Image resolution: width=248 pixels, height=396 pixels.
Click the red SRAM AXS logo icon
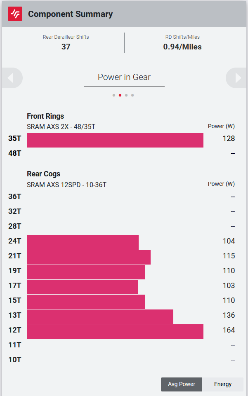tap(15, 14)
